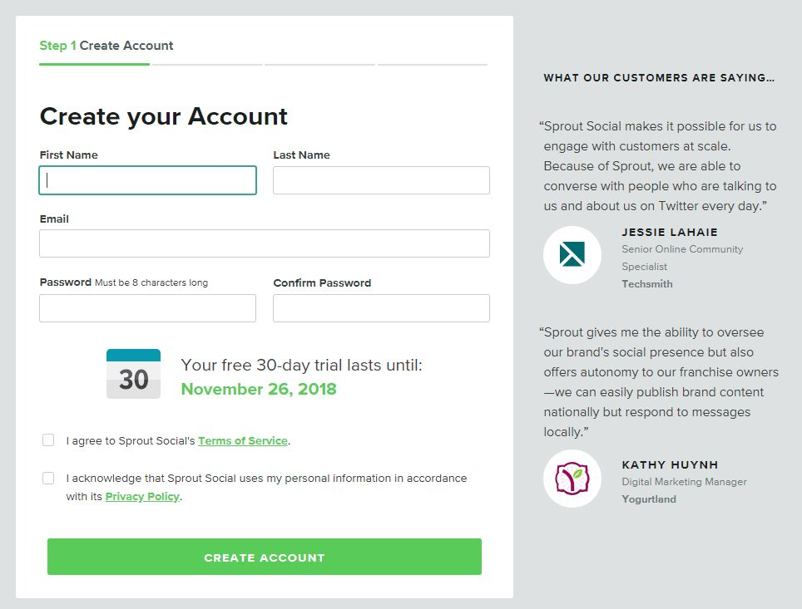Screen dimensions: 802x609
Task: Select the Email input box
Action: click(x=264, y=243)
